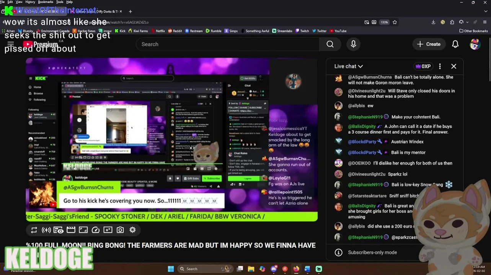
Task: Click the Create button
Action: (x=429, y=44)
